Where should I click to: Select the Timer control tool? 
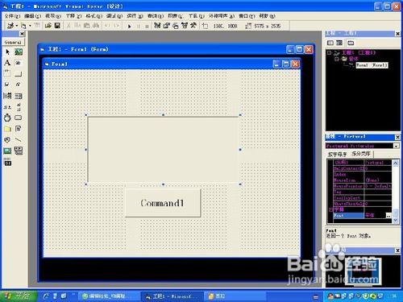7,118
